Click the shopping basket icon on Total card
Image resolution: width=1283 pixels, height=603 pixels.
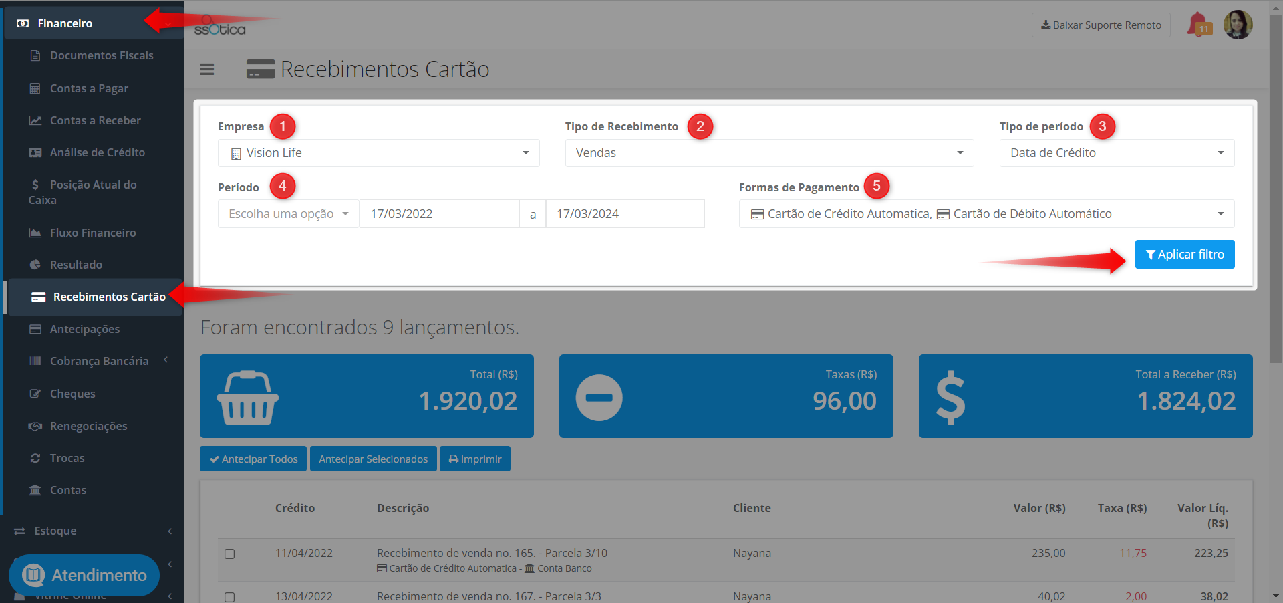coord(248,398)
